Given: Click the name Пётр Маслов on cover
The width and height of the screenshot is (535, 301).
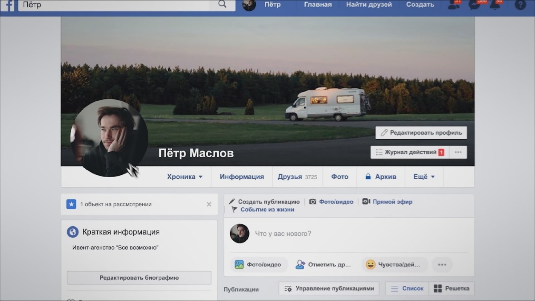Looking at the screenshot, I should click(x=196, y=153).
